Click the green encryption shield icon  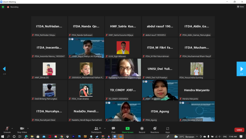3,7
